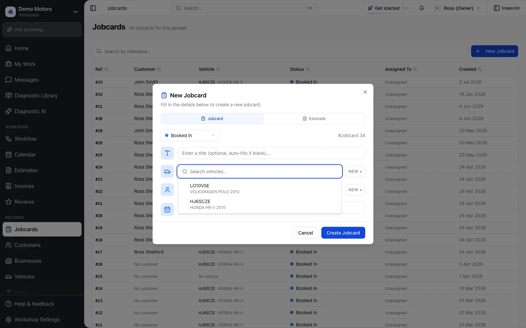Switch to Estimate tab
The width and height of the screenshot is (526, 328).
[x=314, y=119]
